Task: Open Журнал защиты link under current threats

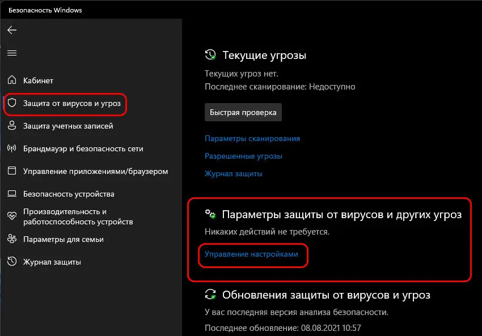Action: point(234,174)
